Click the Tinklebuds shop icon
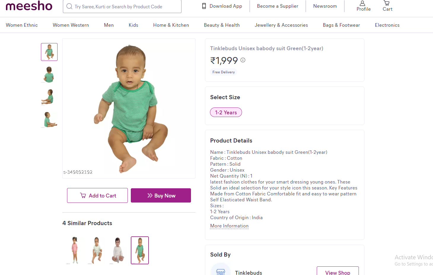 220,271
